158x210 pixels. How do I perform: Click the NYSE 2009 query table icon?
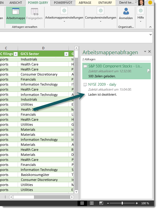pyautogui.click(x=85, y=85)
